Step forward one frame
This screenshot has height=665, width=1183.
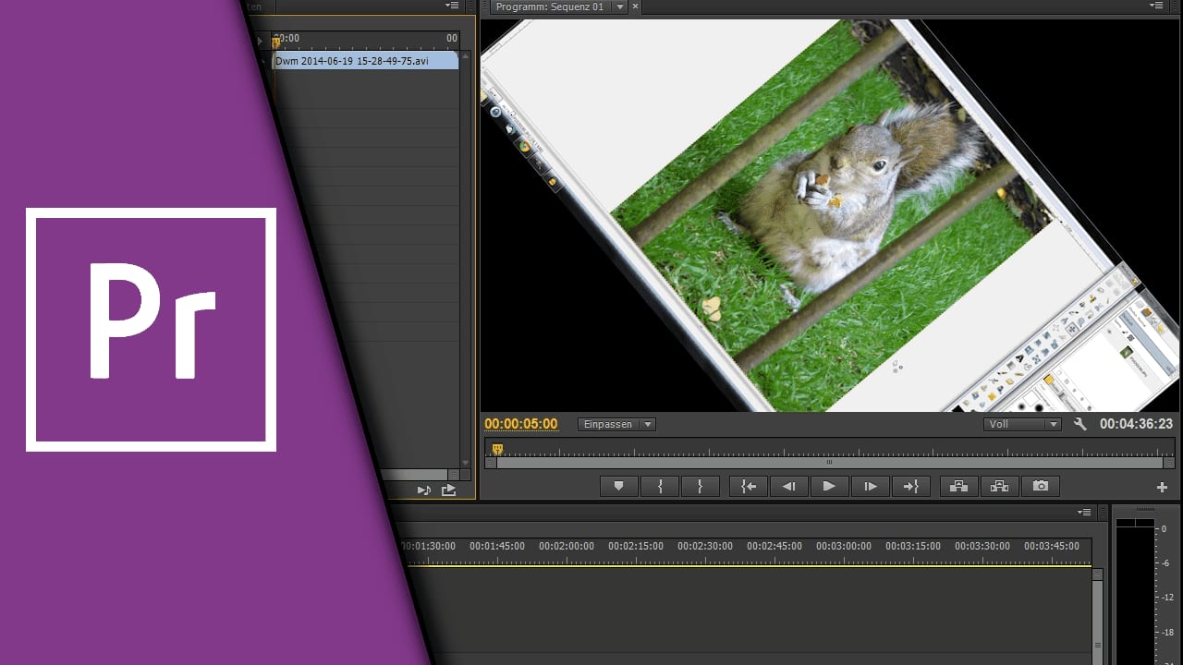coord(871,486)
